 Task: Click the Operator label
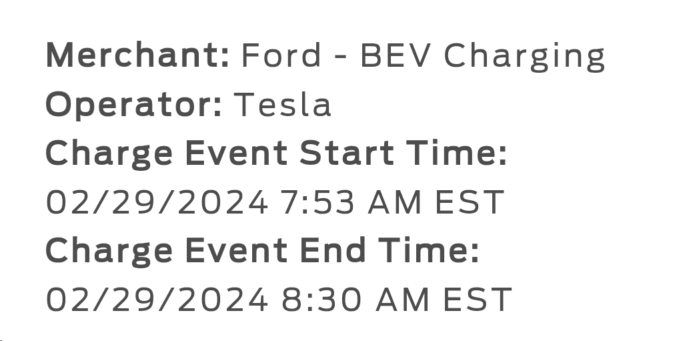pyautogui.click(x=133, y=105)
